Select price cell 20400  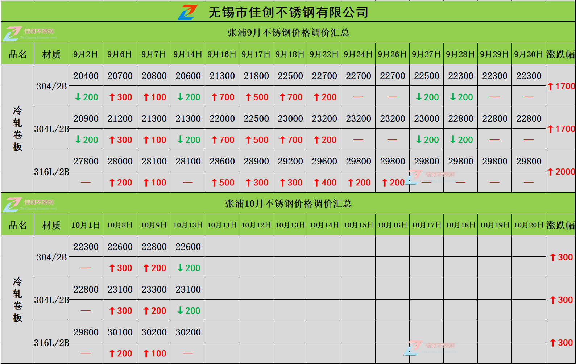[x=86, y=76]
